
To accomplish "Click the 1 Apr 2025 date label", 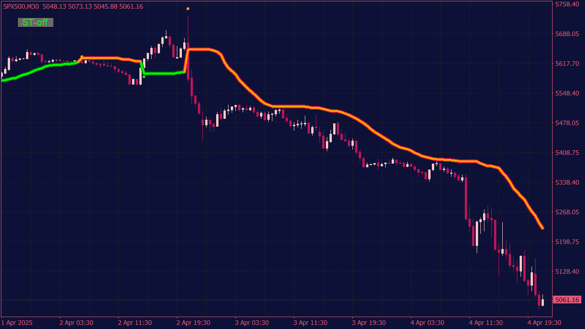I will pyautogui.click(x=17, y=323).
